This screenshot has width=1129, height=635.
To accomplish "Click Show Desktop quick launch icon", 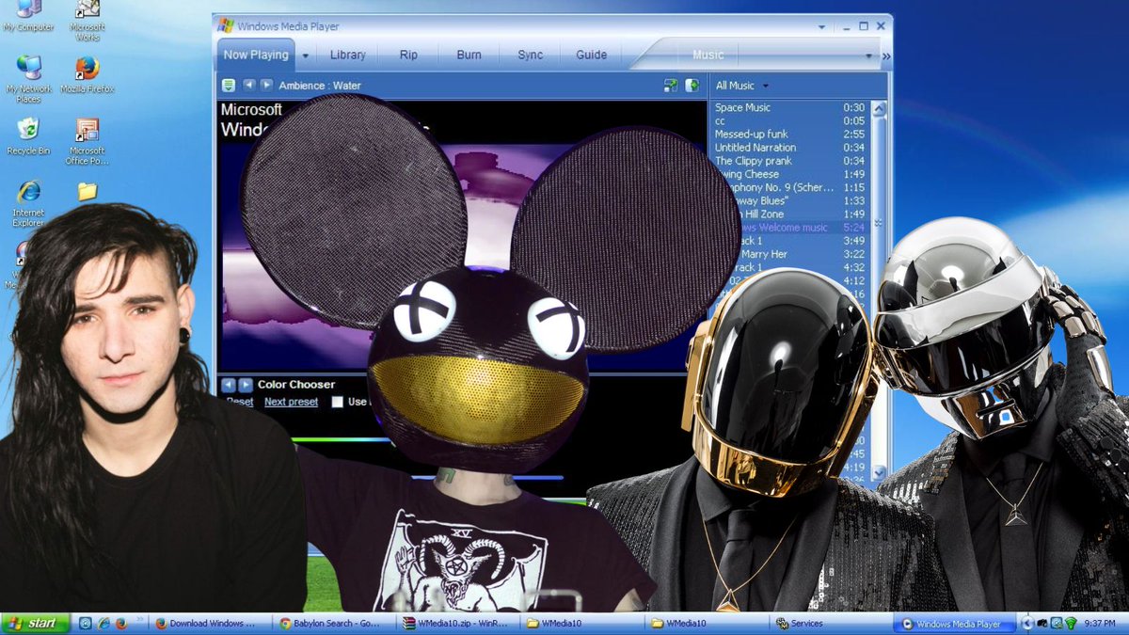I will [85, 623].
